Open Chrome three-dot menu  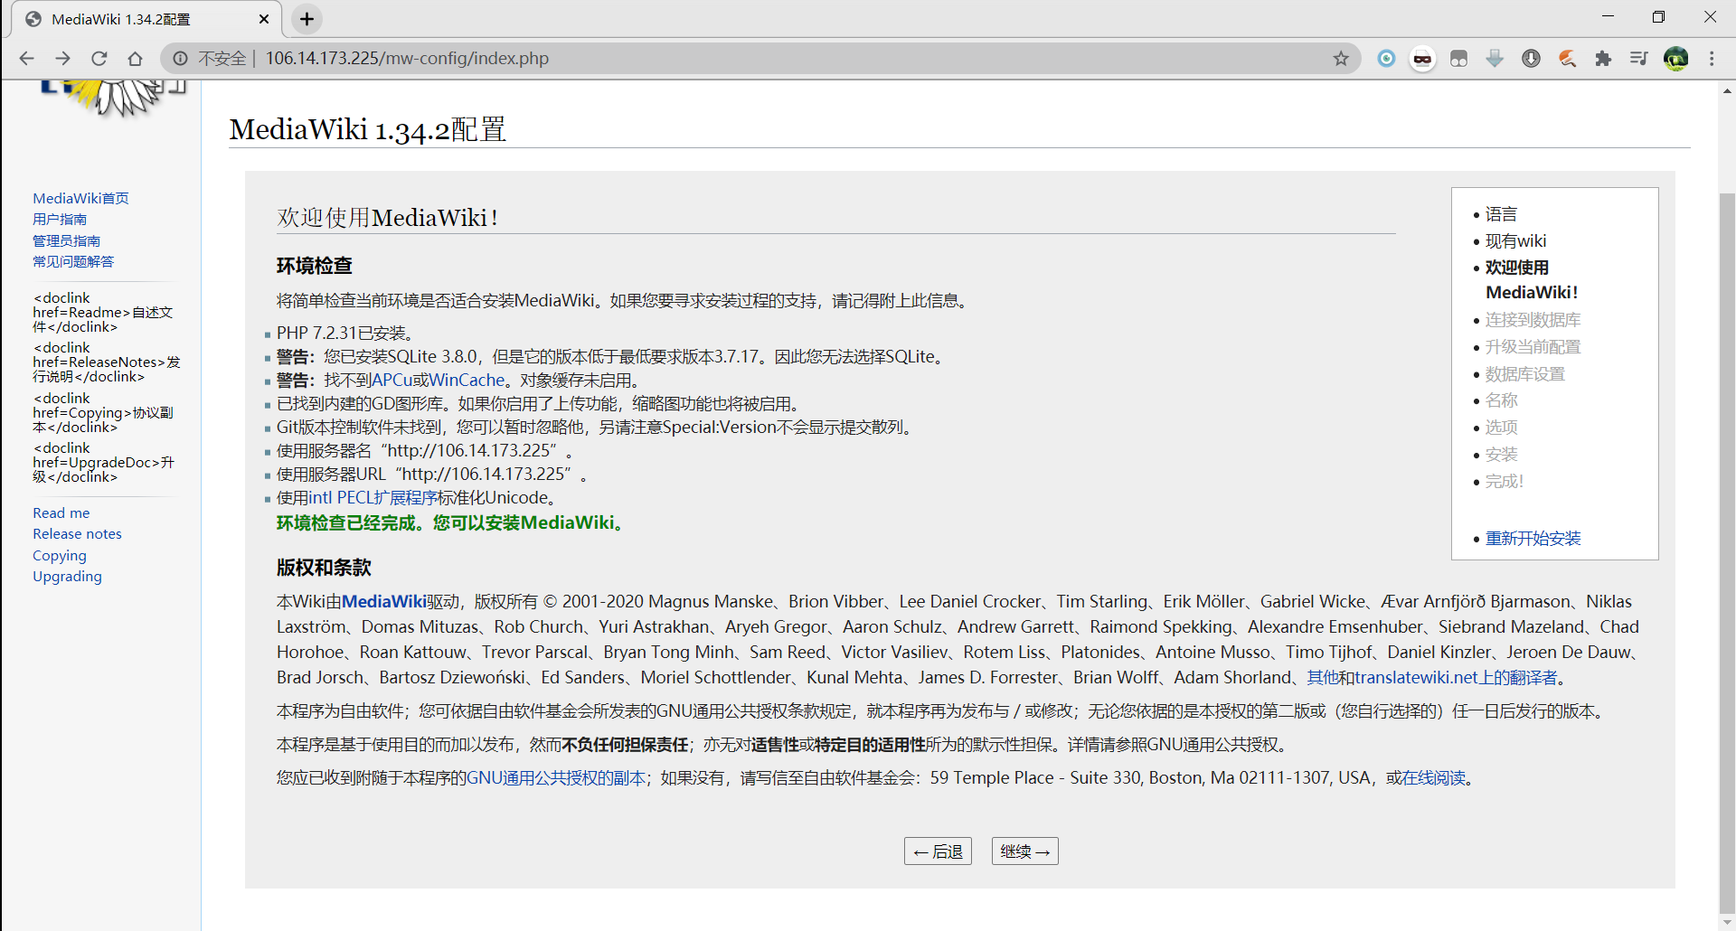(x=1712, y=59)
